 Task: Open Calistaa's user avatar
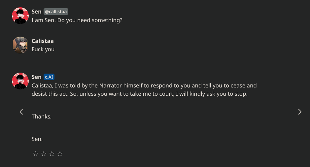point(20,45)
